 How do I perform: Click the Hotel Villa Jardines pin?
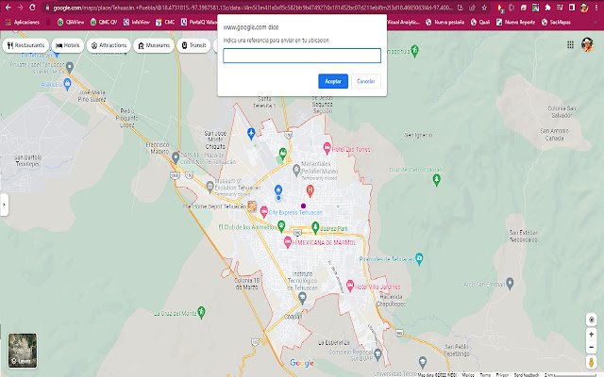pyautogui.click(x=350, y=286)
